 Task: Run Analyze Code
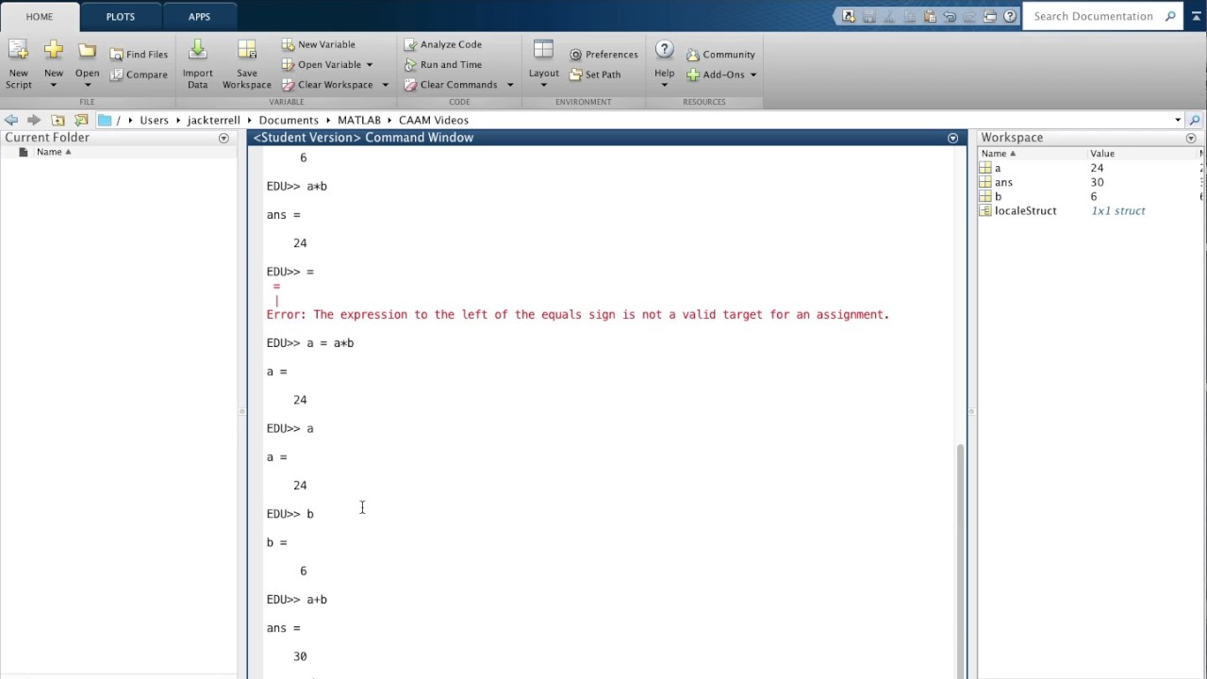[442, 44]
